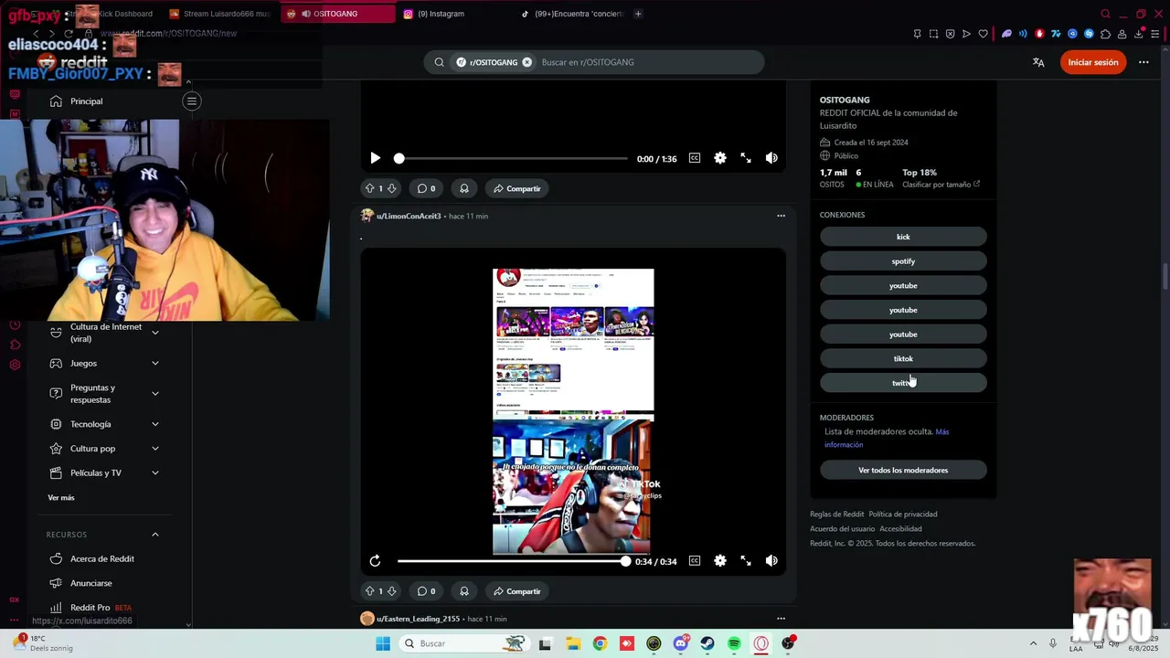Open Anunciarse in sidebar
Viewport: 1170px width, 658px height.
pos(91,583)
